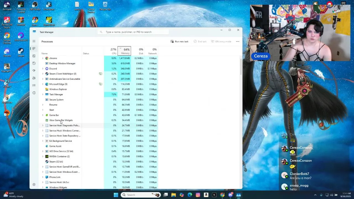Show hidden system tray icons

[x=315, y=195]
